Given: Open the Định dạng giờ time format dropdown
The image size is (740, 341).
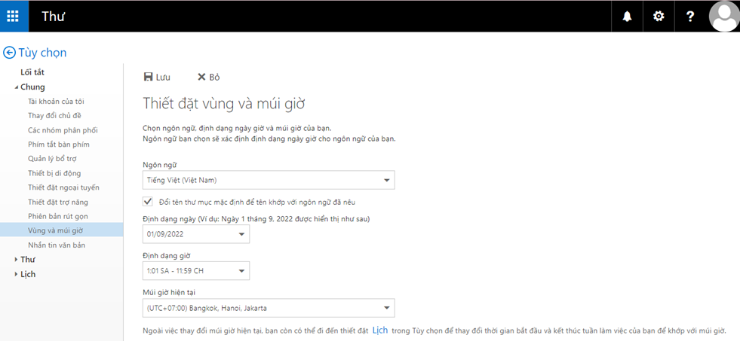Looking at the screenshot, I should coord(196,270).
